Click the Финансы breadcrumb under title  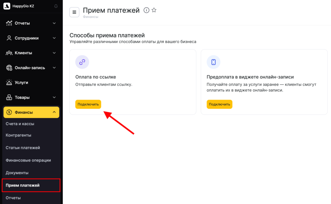(91, 17)
